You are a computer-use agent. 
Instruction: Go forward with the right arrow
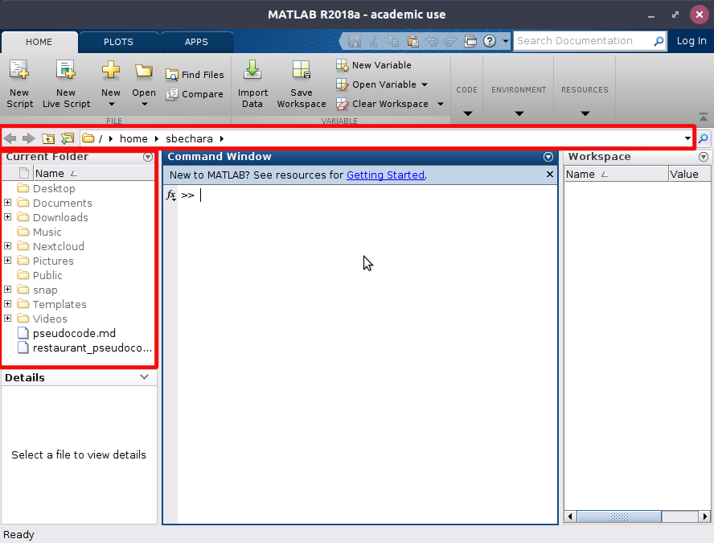click(29, 138)
